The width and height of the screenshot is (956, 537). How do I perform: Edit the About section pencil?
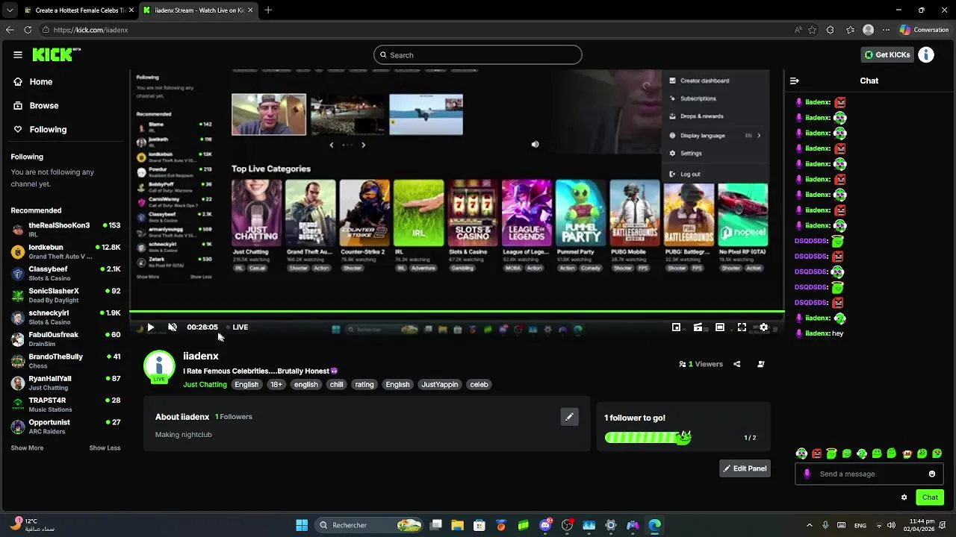click(x=569, y=417)
